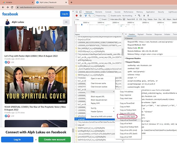Close the request details panel with X

coord(126,34)
